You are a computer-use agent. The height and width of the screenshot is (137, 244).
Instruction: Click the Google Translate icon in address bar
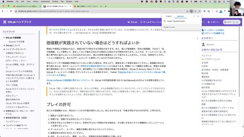[x=191, y=11]
